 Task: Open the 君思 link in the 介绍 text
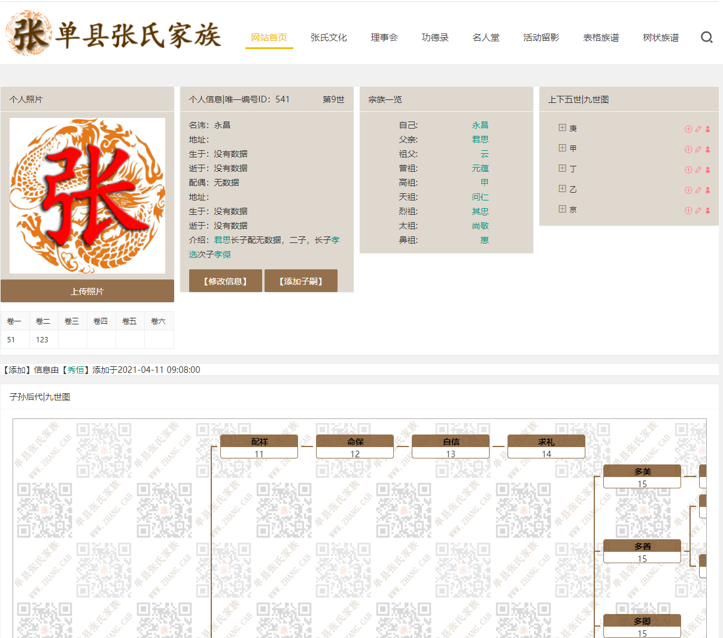coord(222,240)
